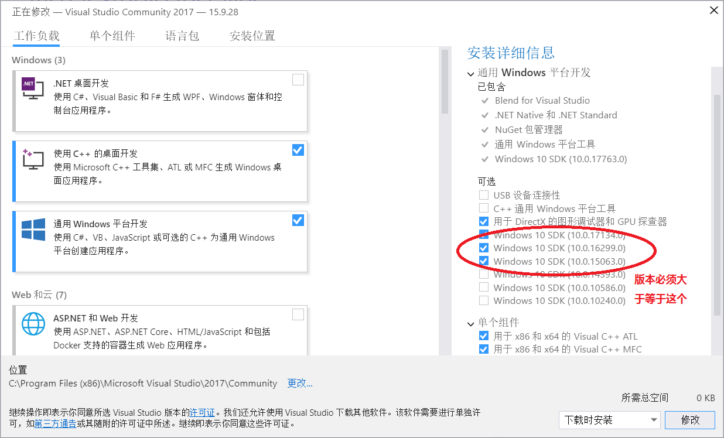Enable the ASP.NET 和 Web 开发 workload
Screen dimensions: 724x438
pos(298,314)
